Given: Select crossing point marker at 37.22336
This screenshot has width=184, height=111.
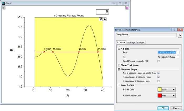Looking at the screenshot, I should 98,52.
